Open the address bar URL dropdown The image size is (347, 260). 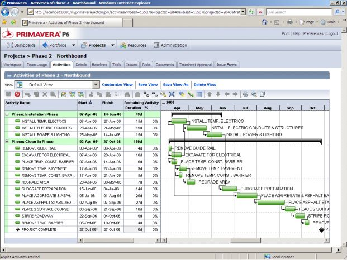243,12
